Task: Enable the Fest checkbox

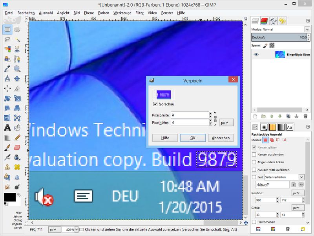Action: point(254,177)
